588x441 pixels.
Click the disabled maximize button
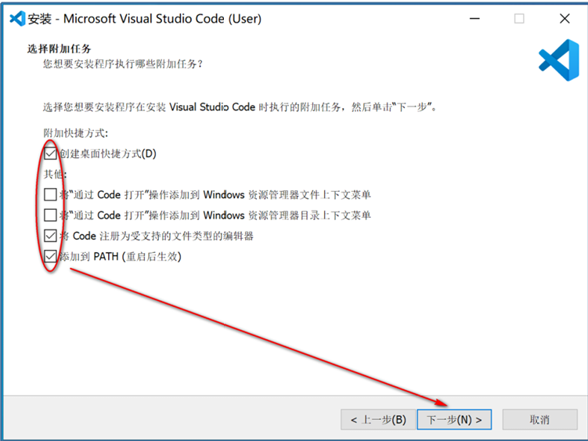[519, 18]
